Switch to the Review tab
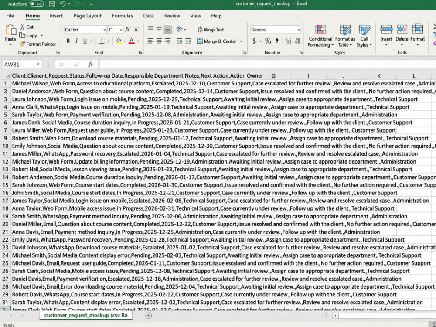436x327 pixels. [172, 16]
